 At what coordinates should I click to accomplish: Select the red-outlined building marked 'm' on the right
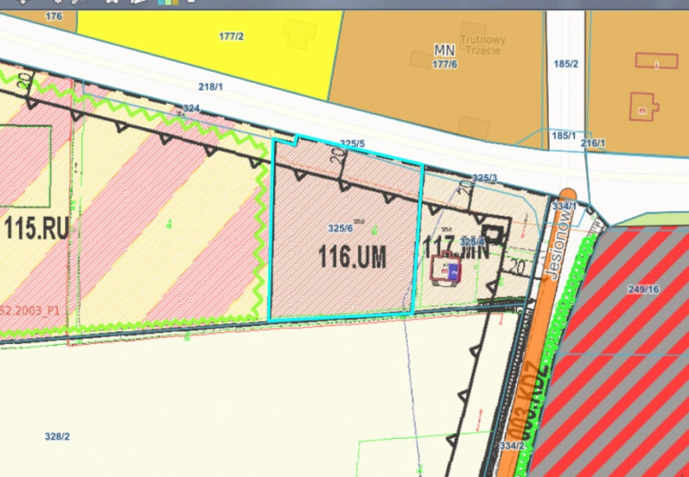pos(643,107)
